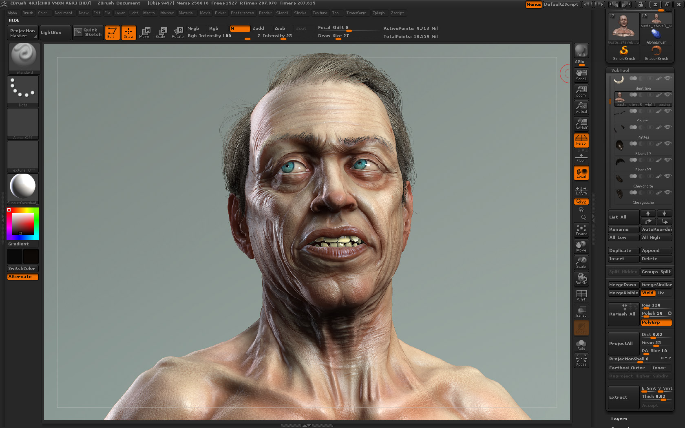Image resolution: width=685 pixels, height=428 pixels.
Task: Click the Zoom canvas navigation icon
Action: pos(581,91)
